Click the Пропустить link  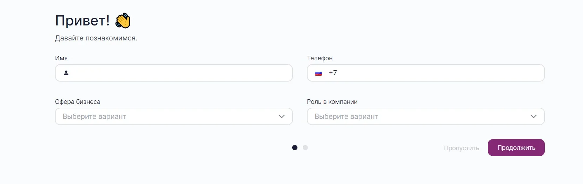pyautogui.click(x=462, y=148)
